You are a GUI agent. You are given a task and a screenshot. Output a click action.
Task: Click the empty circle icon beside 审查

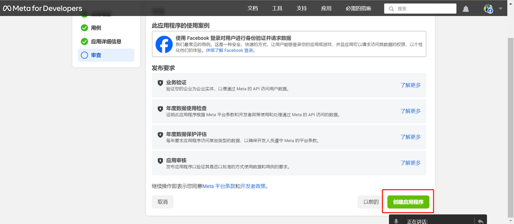point(84,55)
